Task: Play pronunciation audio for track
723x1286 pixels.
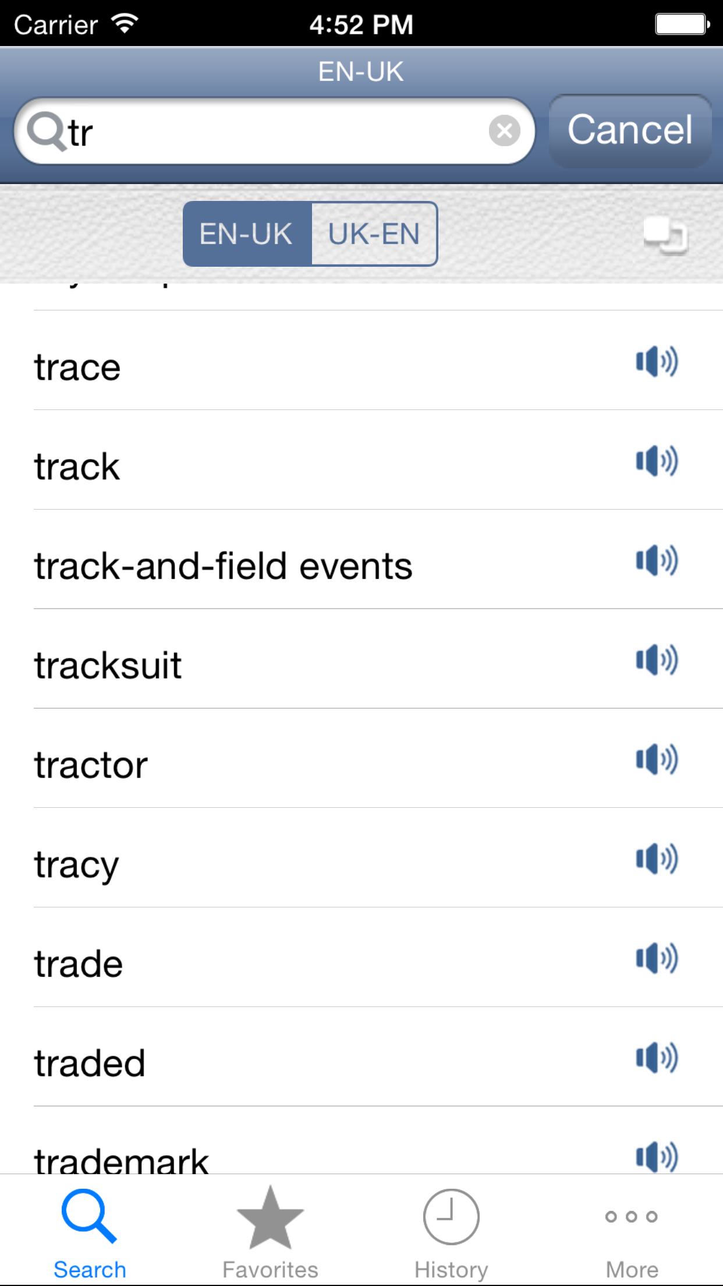Action: 657,461
